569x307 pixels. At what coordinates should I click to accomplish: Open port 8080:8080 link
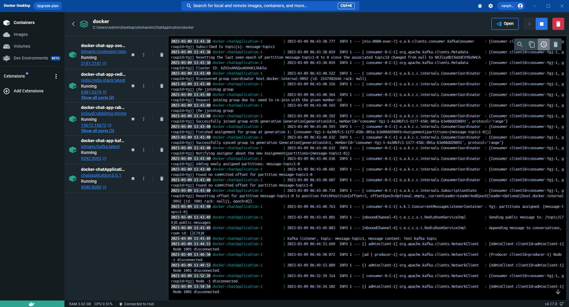pyautogui.click(x=93, y=187)
